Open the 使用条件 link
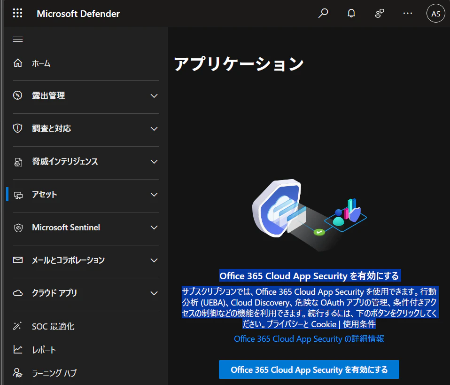The image size is (450, 385). point(359,324)
